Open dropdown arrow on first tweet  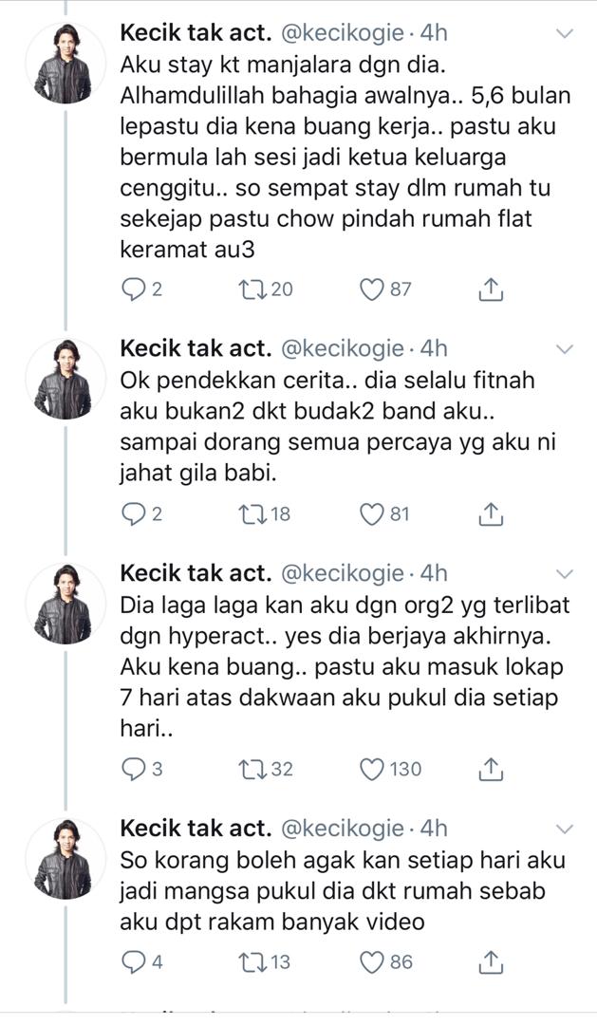click(x=565, y=33)
